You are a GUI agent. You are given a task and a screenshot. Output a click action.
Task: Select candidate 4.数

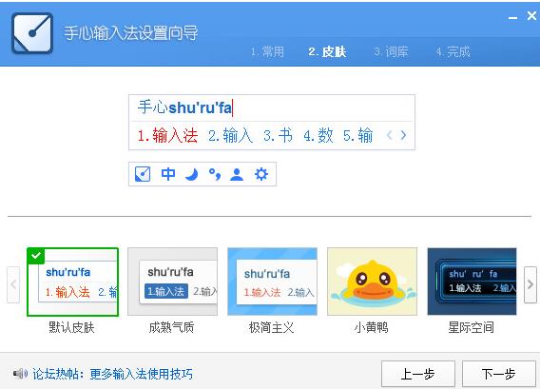pyautogui.click(x=318, y=135)
